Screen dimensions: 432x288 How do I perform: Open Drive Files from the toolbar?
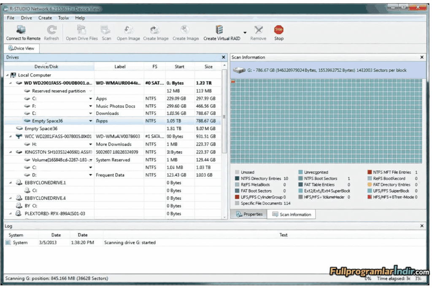pyautogui.click(x=81, y=30)
